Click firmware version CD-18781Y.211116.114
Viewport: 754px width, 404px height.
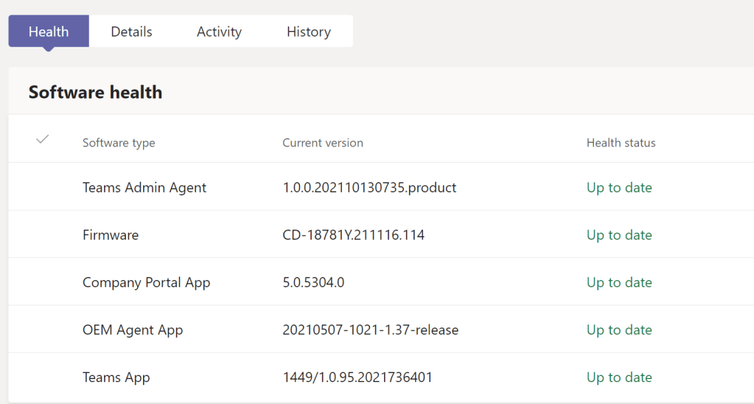353,235
